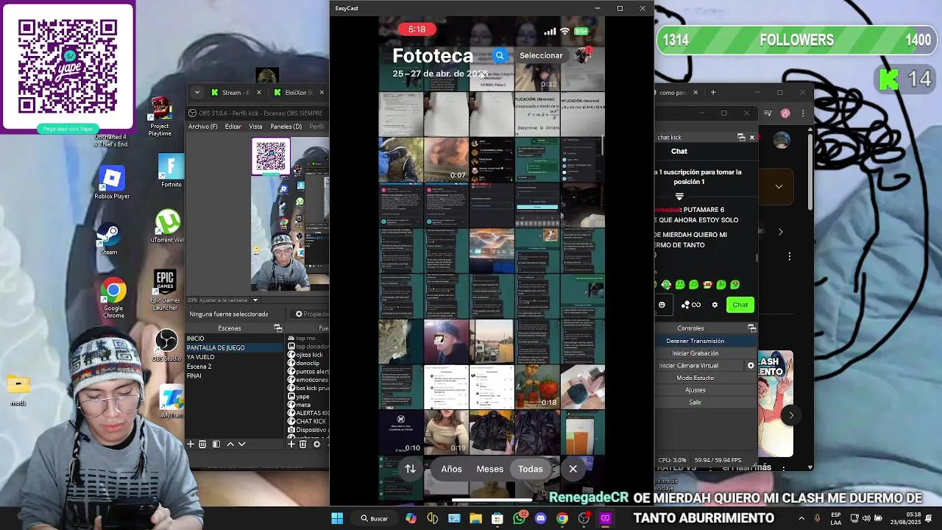
Task: Move selected scene down
Action: [241, 445]
